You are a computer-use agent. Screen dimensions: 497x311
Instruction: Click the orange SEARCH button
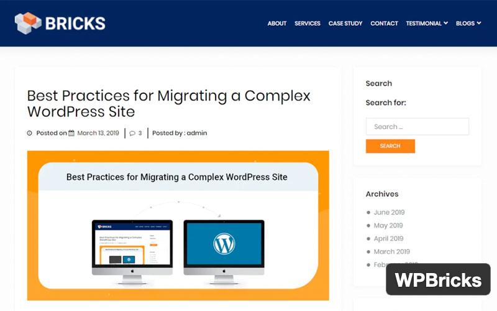390,146
